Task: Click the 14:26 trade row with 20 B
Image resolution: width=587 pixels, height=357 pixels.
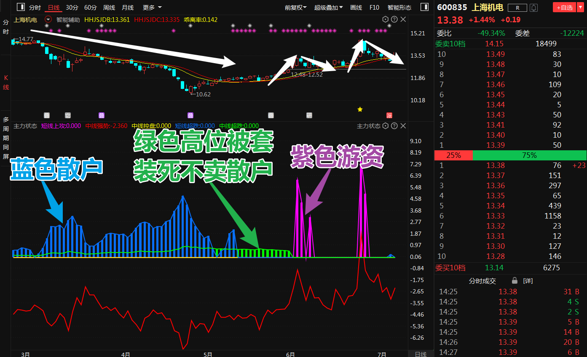Action: pos(510,342)
